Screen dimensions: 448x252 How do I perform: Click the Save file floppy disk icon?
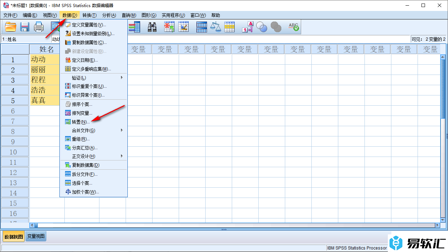(25, 27)
